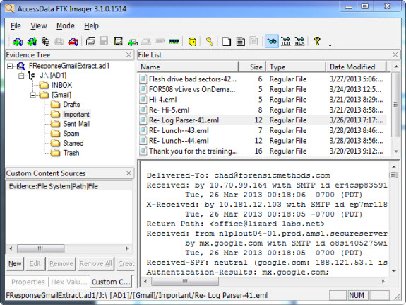Switch to the Properties tab

(x=28, y=282)
